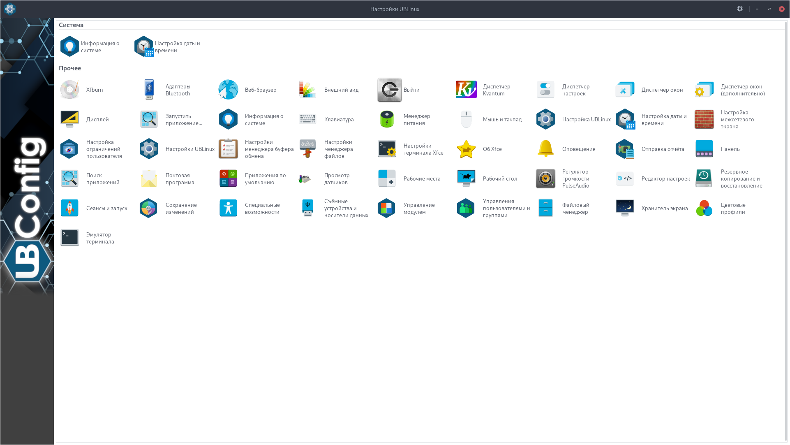The width and height of the screenshot is (790, 445).
Task: Open the Keyboard (Клавиатура) settings
Action: pyautogui.click(x=307, y=119)
